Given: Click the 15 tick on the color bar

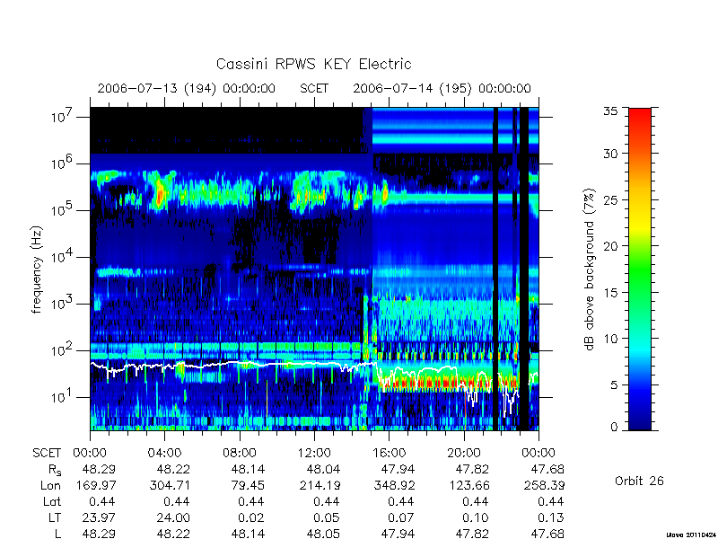Looking at the screenshot, I should coord(610,293).
